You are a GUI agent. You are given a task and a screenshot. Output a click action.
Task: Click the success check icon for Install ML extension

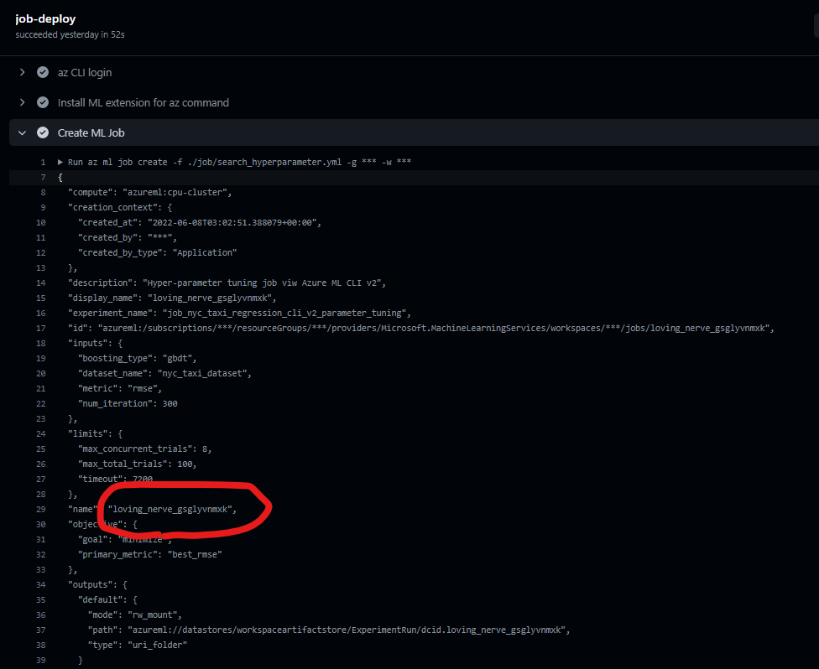point(43,103)
